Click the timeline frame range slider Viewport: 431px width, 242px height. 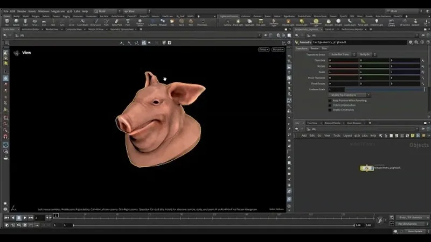213,225
